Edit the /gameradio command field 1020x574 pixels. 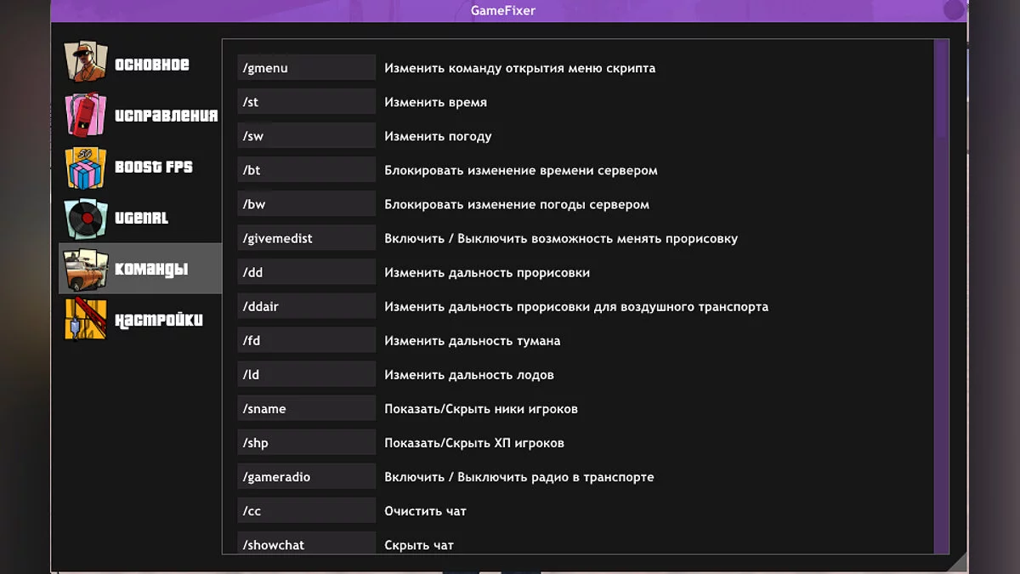tap(306, 477)
